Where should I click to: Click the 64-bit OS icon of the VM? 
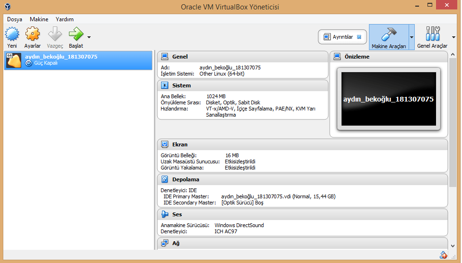[14, 60]
